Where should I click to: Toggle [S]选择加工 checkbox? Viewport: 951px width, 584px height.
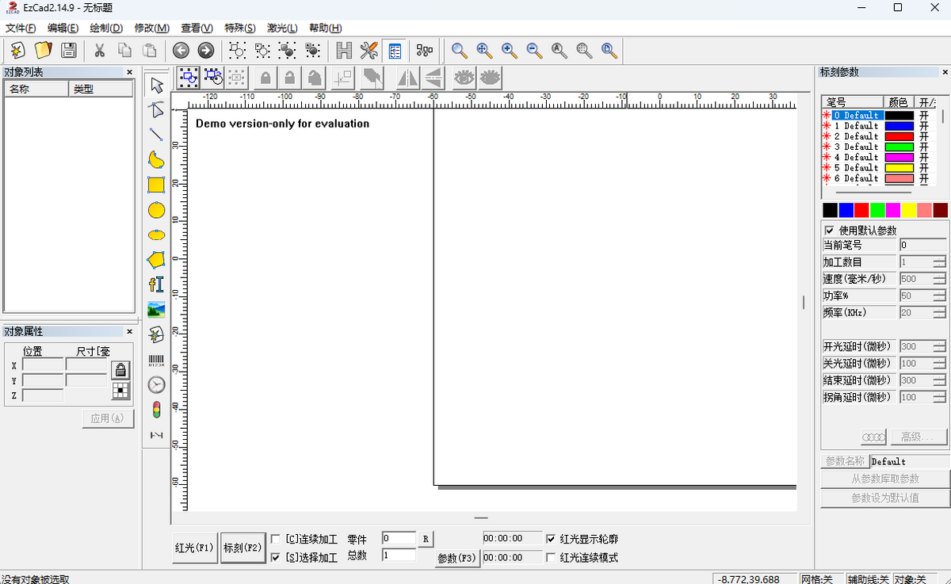coord(275,558)
